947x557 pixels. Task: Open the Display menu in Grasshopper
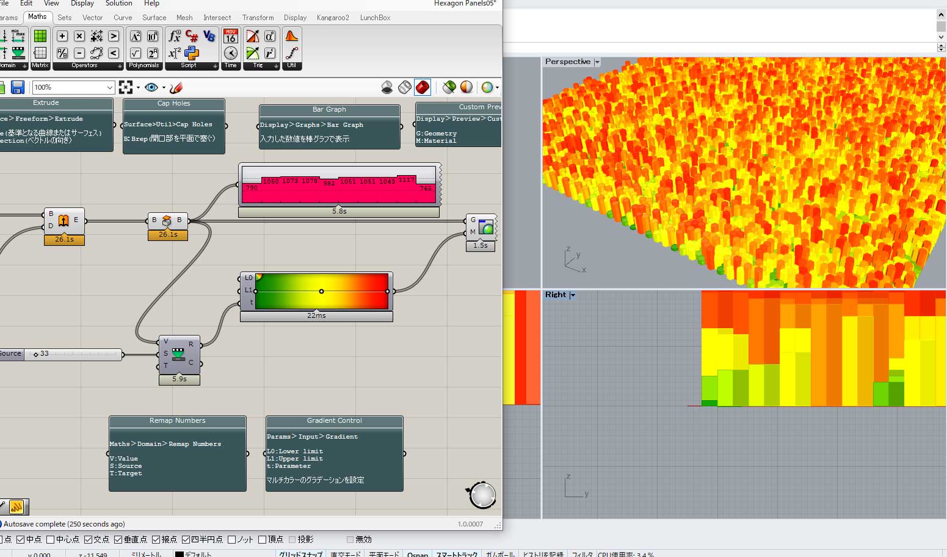pos(82,3)
